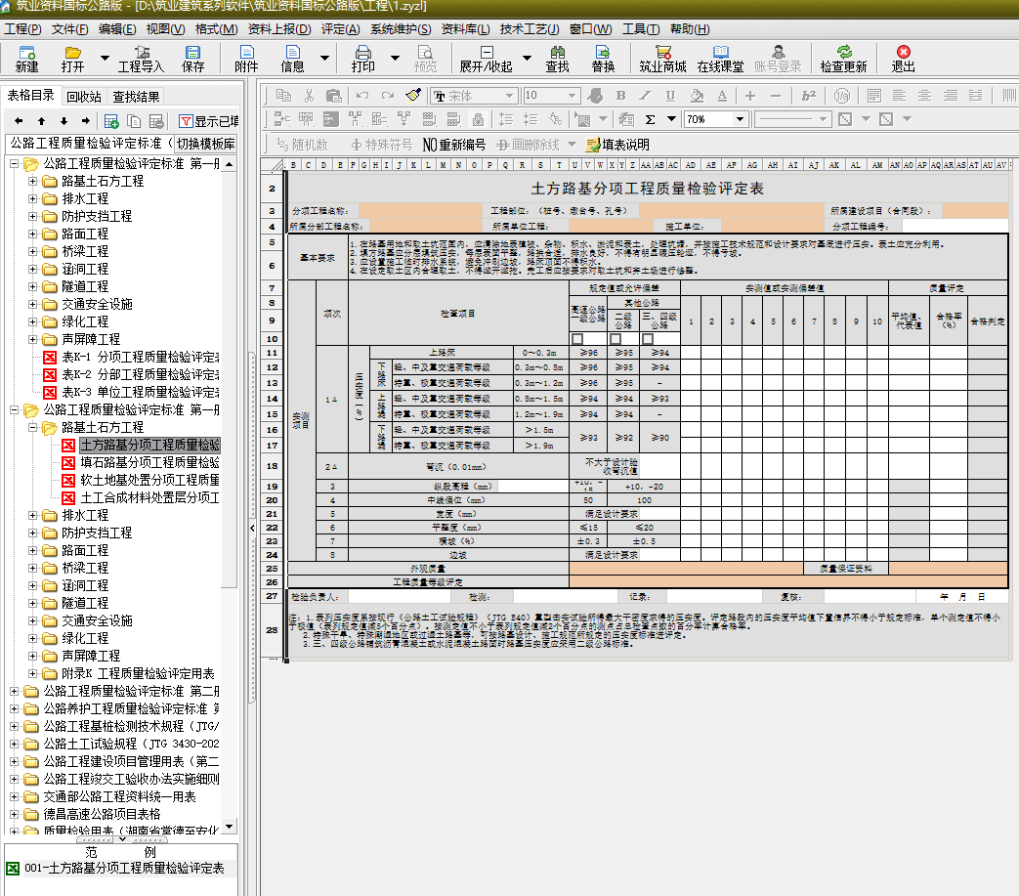Click the 特殊符号 special symbol button
The image size is (1019, 896).
[x=381, y=145]
